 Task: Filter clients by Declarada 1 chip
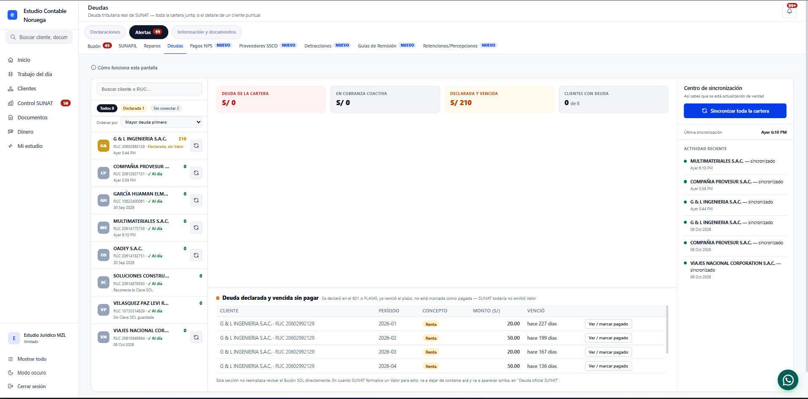133,108
